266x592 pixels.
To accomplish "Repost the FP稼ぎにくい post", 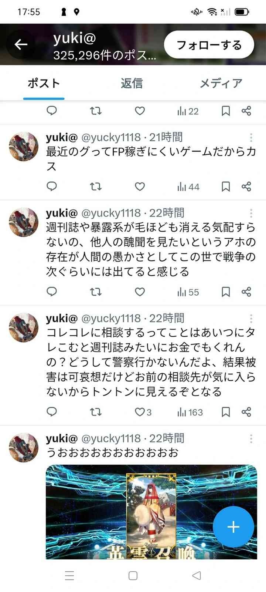I will pos(96,186).
